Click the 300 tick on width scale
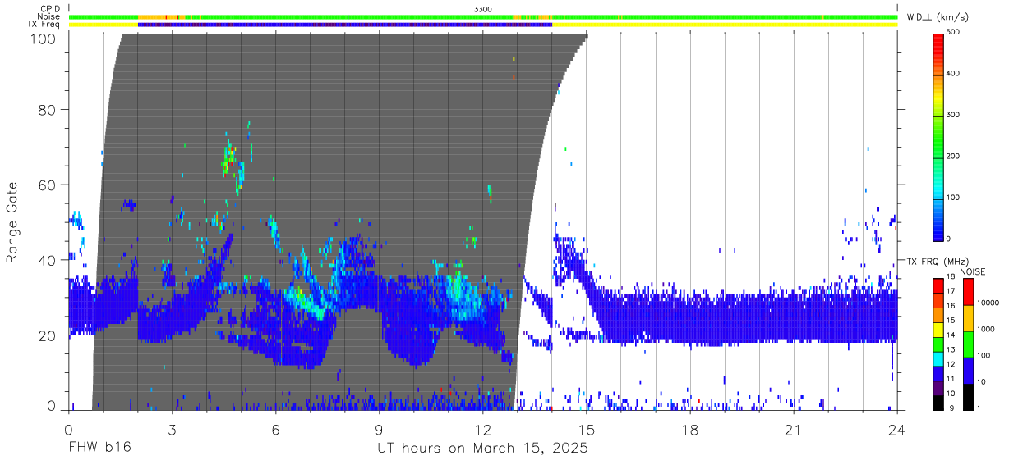Image resolution: width=1009 pixels, height=465 pixels. (x=953, y=115)
